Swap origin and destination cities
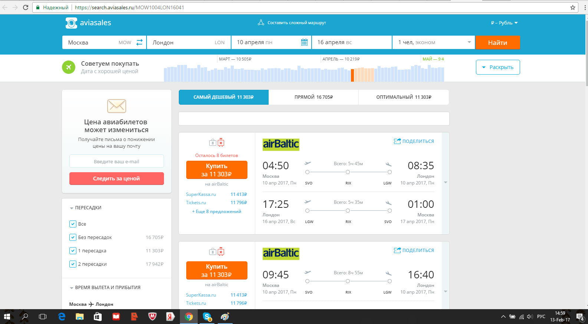588x324 pixels. pyautogui.click(x=139, y=42)
